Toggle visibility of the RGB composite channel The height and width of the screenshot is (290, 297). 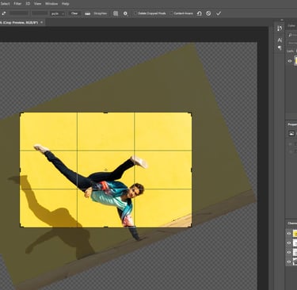click(x=289, y=234)
